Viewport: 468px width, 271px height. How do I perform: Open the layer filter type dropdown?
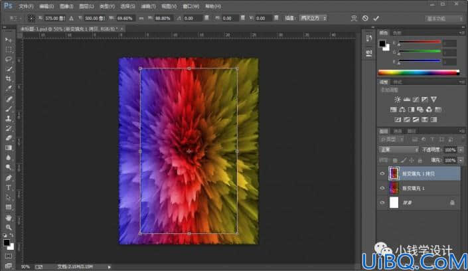pyautogui.click(x=392, y=139)
